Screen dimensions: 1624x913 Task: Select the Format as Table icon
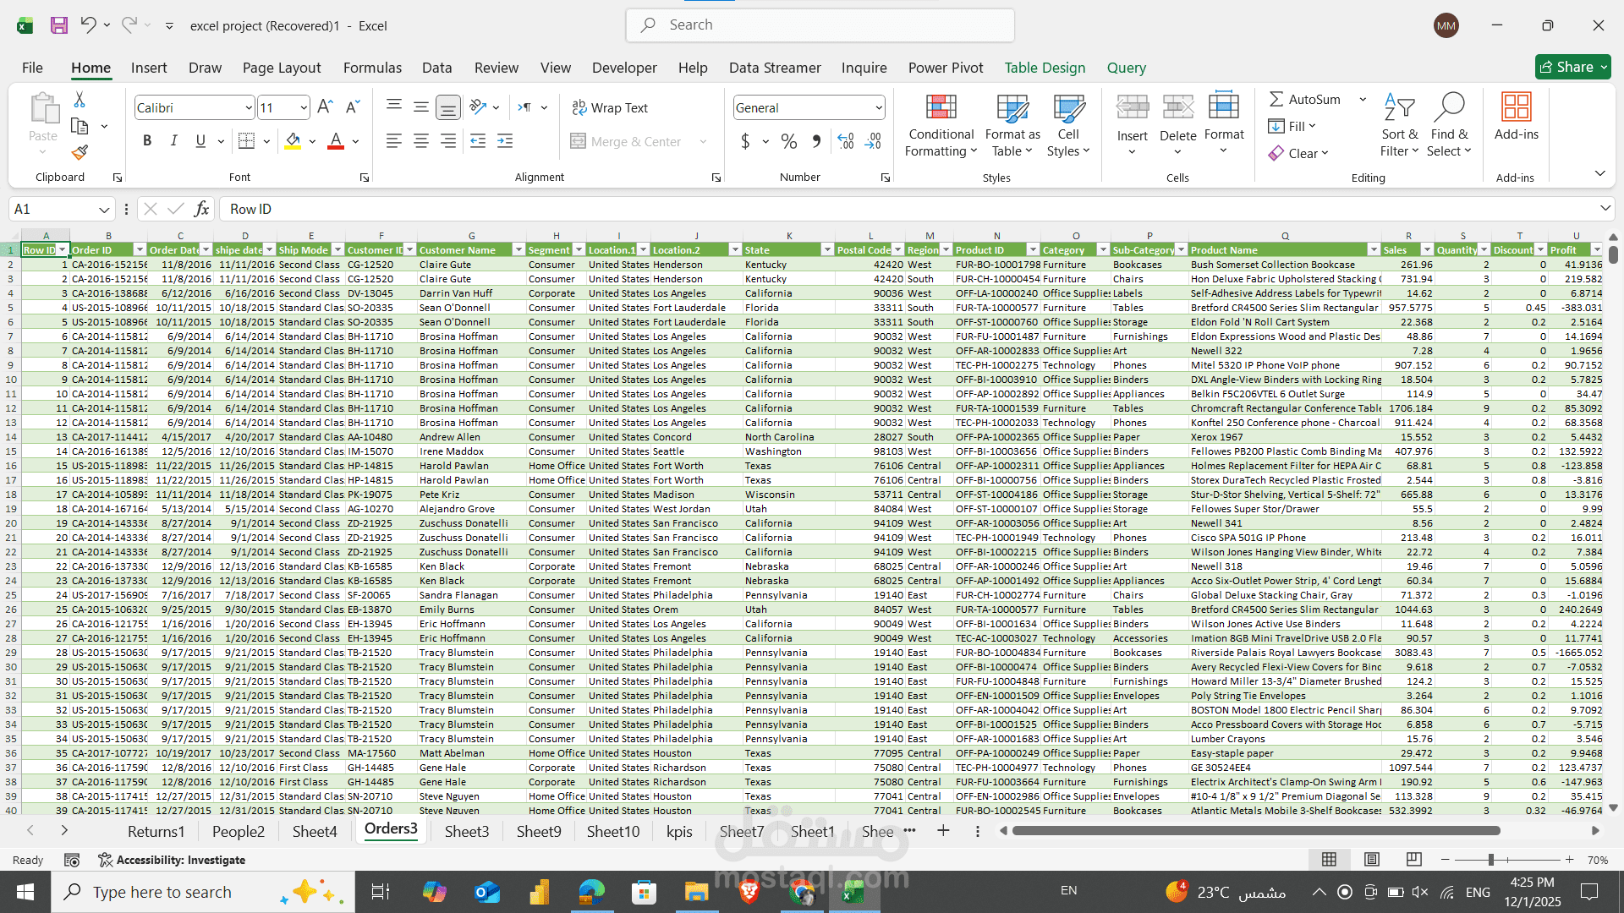tap(1012, 123)
